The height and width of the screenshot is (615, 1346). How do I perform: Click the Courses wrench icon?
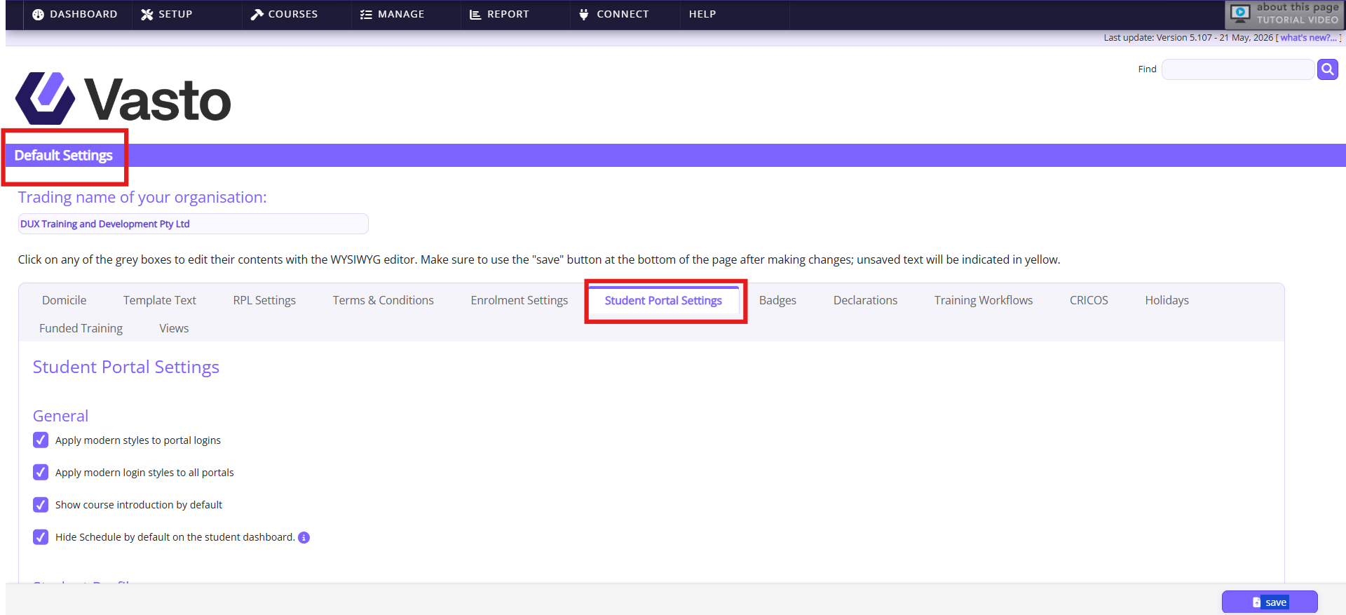tap(257, 14)
